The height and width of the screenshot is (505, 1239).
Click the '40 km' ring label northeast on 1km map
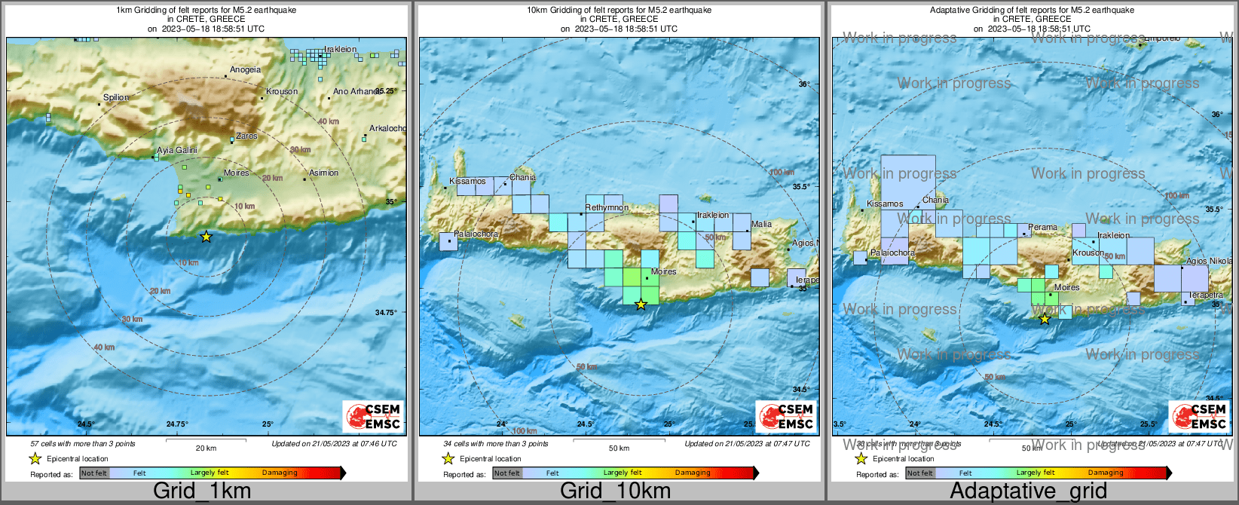[329, 121]
